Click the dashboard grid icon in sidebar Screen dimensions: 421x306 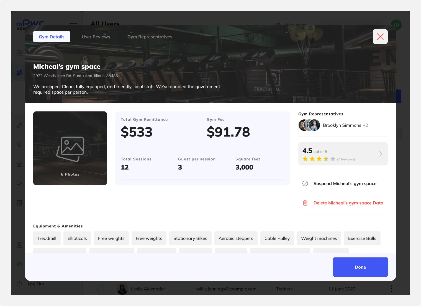point(19,53)
